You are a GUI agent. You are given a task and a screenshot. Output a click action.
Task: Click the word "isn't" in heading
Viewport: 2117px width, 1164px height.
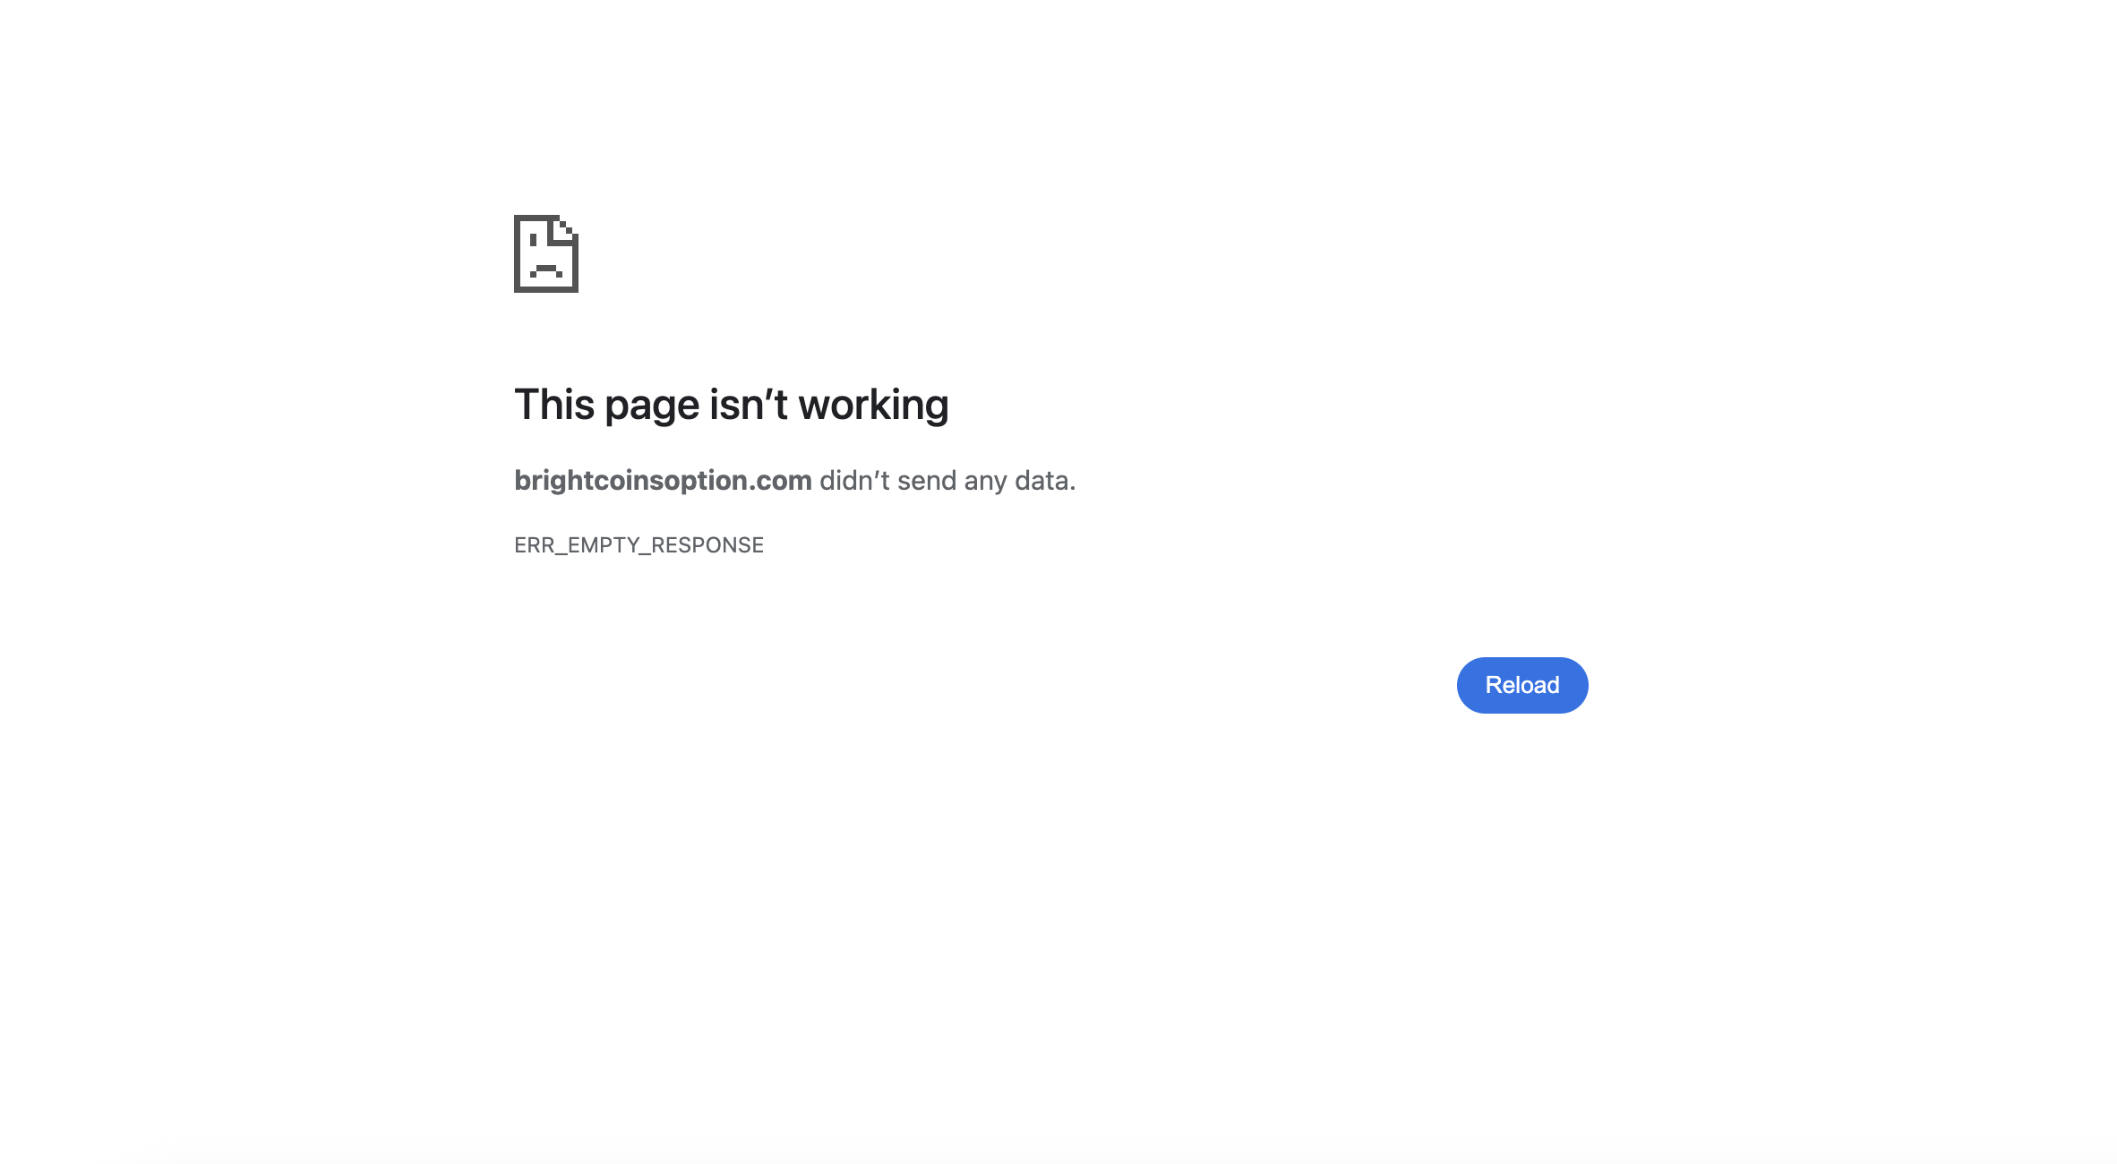click(x=749, y=405)
